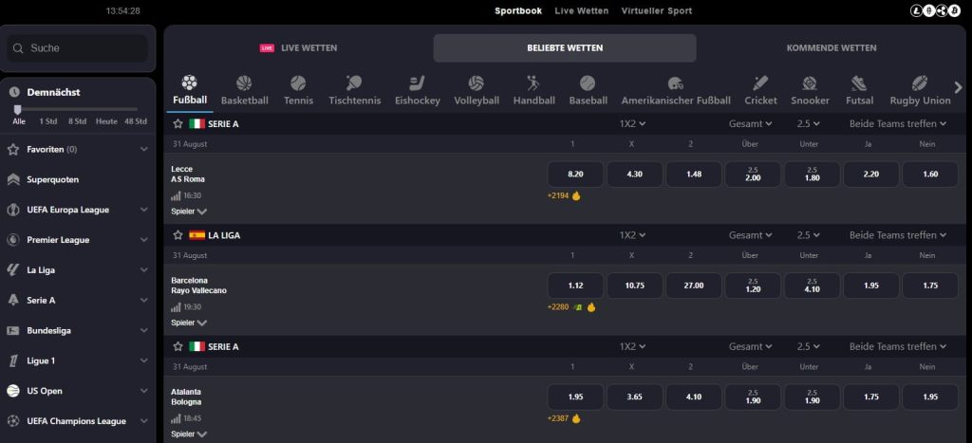The width and height of the screenshot is (972, 443).
Task: Click the Demnächst time slider handle
Action: [x=17, y=109]
